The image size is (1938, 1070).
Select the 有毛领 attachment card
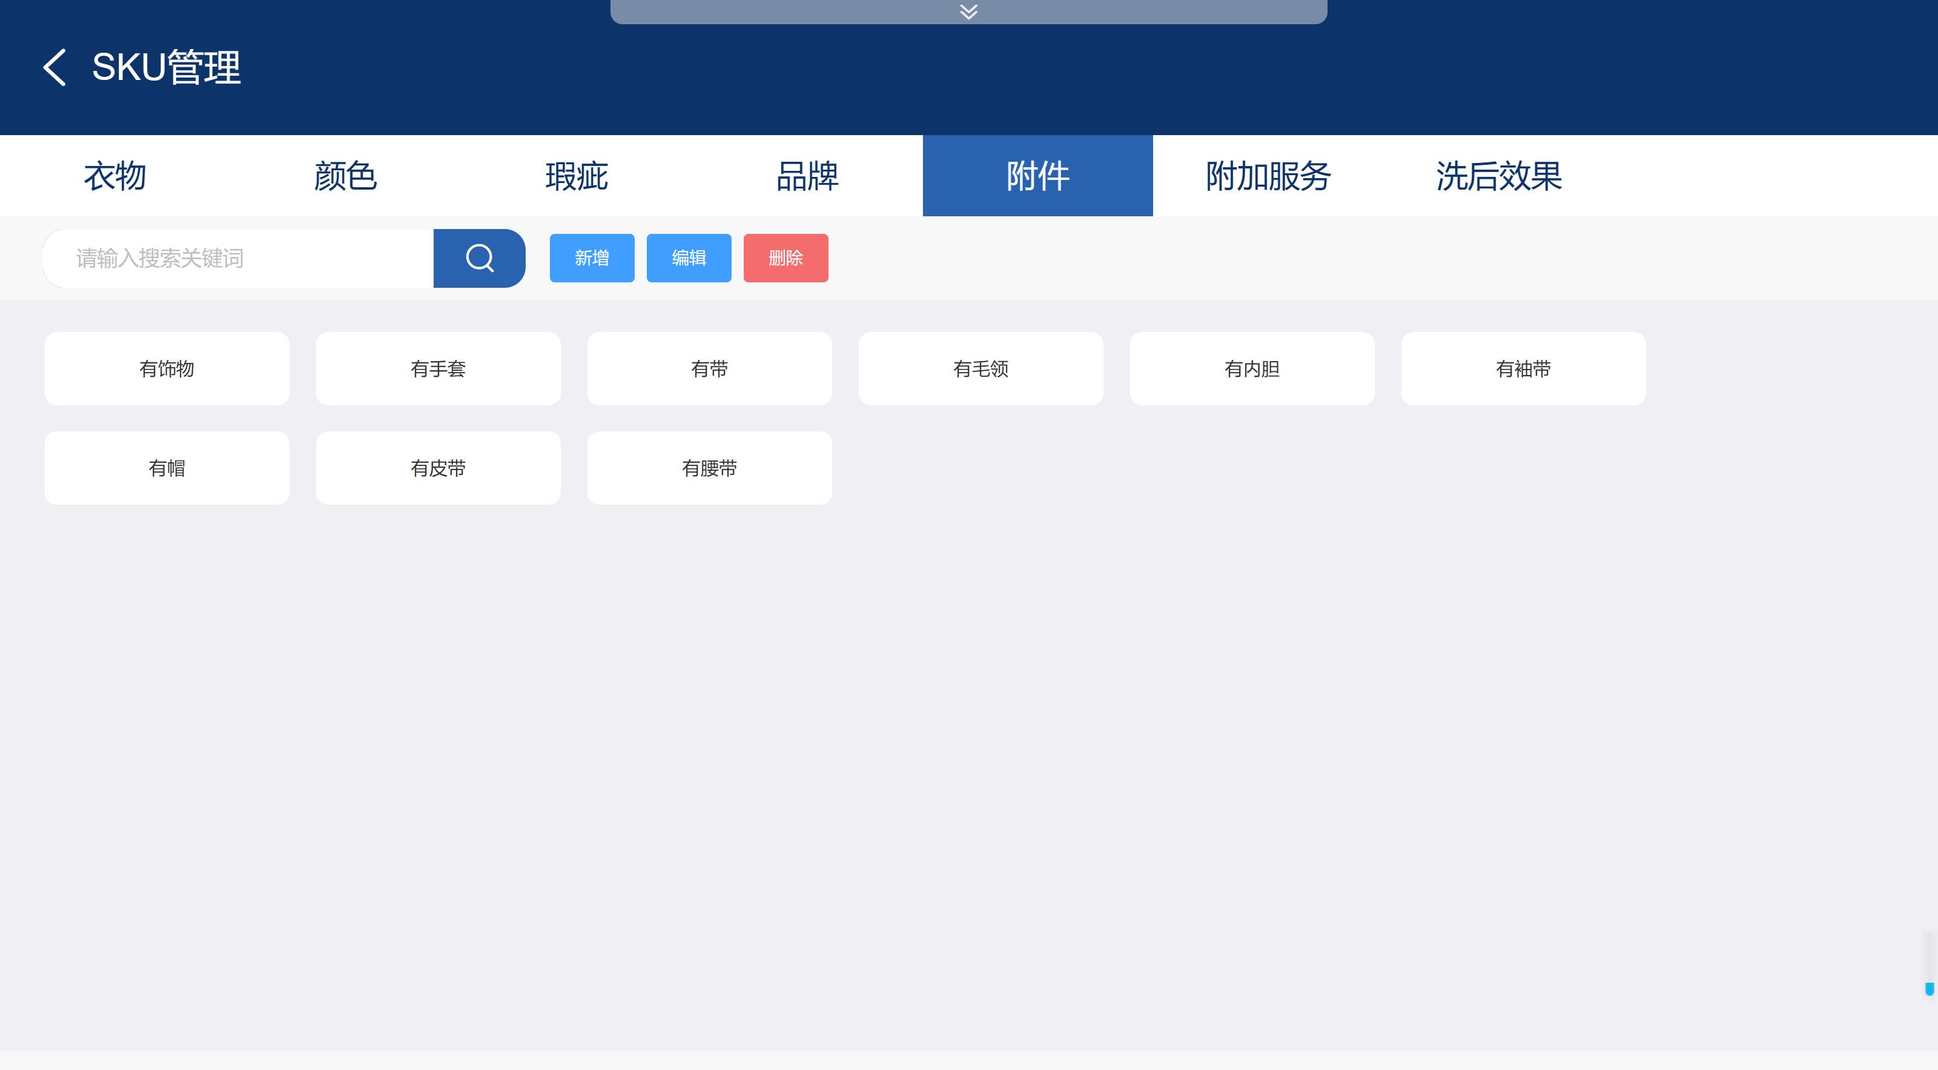[x=981, y=369]
